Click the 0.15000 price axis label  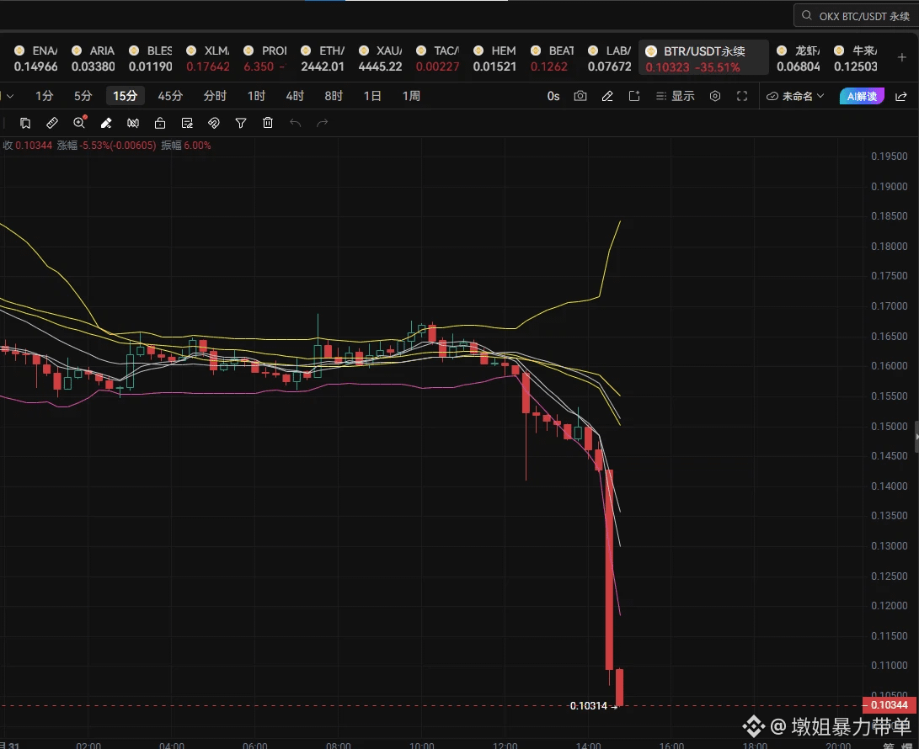890,426
